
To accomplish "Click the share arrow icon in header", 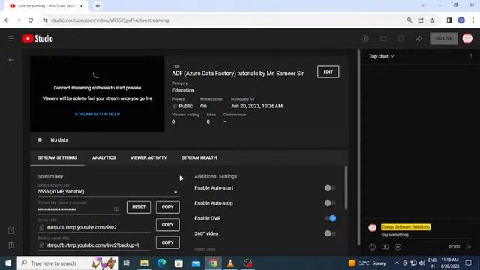I will 418,38.
